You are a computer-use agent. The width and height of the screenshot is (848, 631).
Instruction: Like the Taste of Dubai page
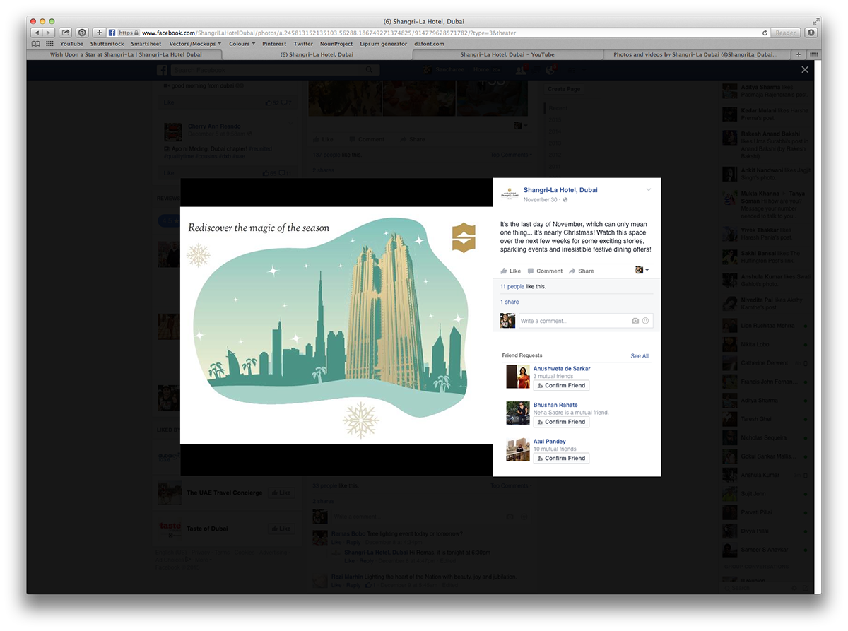coord(281,529)
